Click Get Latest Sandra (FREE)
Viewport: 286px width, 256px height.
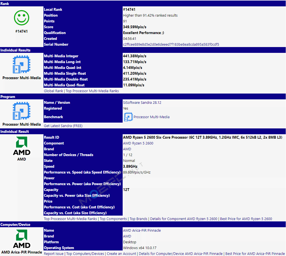63,126
